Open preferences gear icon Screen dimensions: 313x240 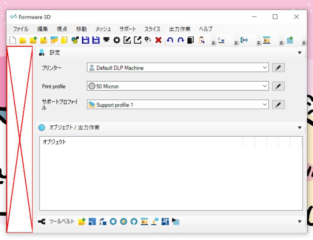117,40
